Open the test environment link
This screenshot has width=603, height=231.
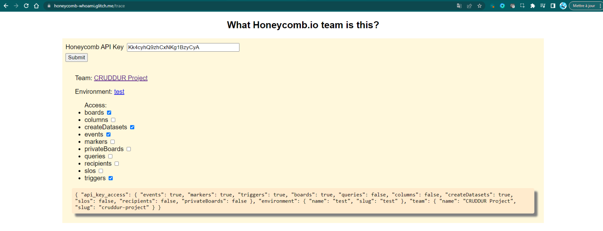click(x=119, y=92)
